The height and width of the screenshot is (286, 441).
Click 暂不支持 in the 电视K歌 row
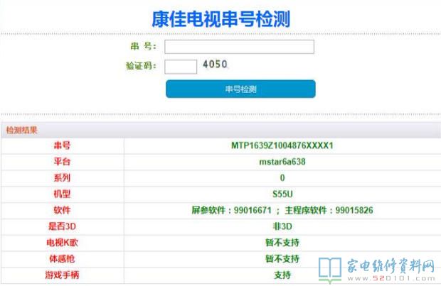pos(282,243)
